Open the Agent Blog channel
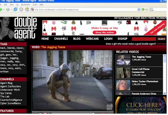This screenshot has width=168, height=115. pyautogui.click(x=6, y=83)
